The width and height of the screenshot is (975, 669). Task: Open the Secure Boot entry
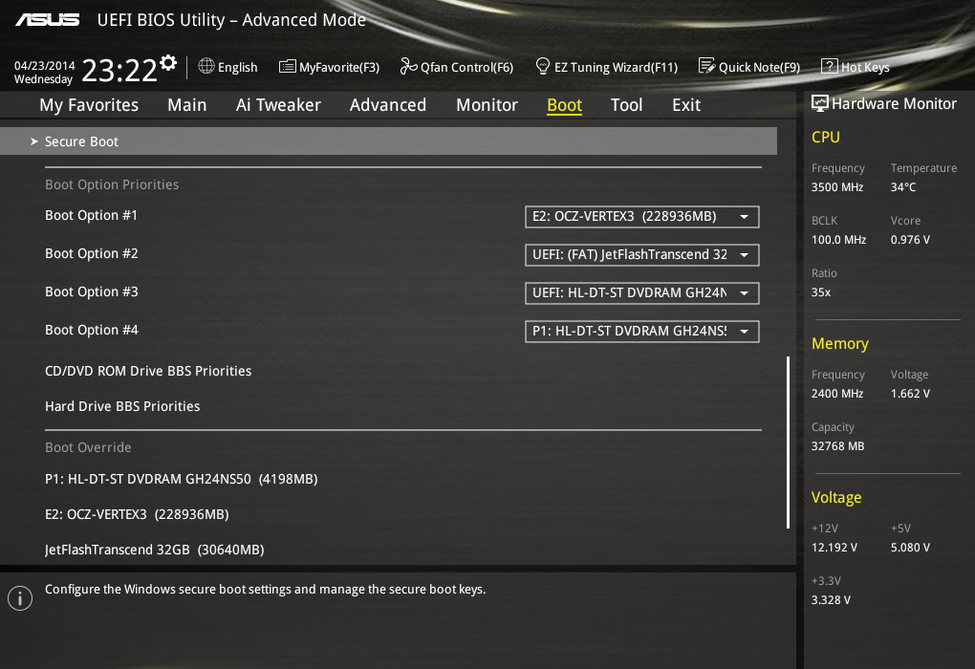point(389,141)
